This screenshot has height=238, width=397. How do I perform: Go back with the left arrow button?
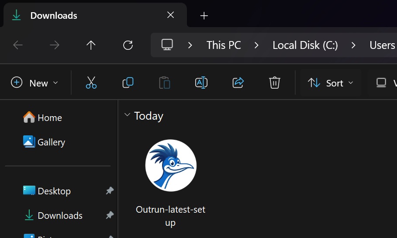18,45
